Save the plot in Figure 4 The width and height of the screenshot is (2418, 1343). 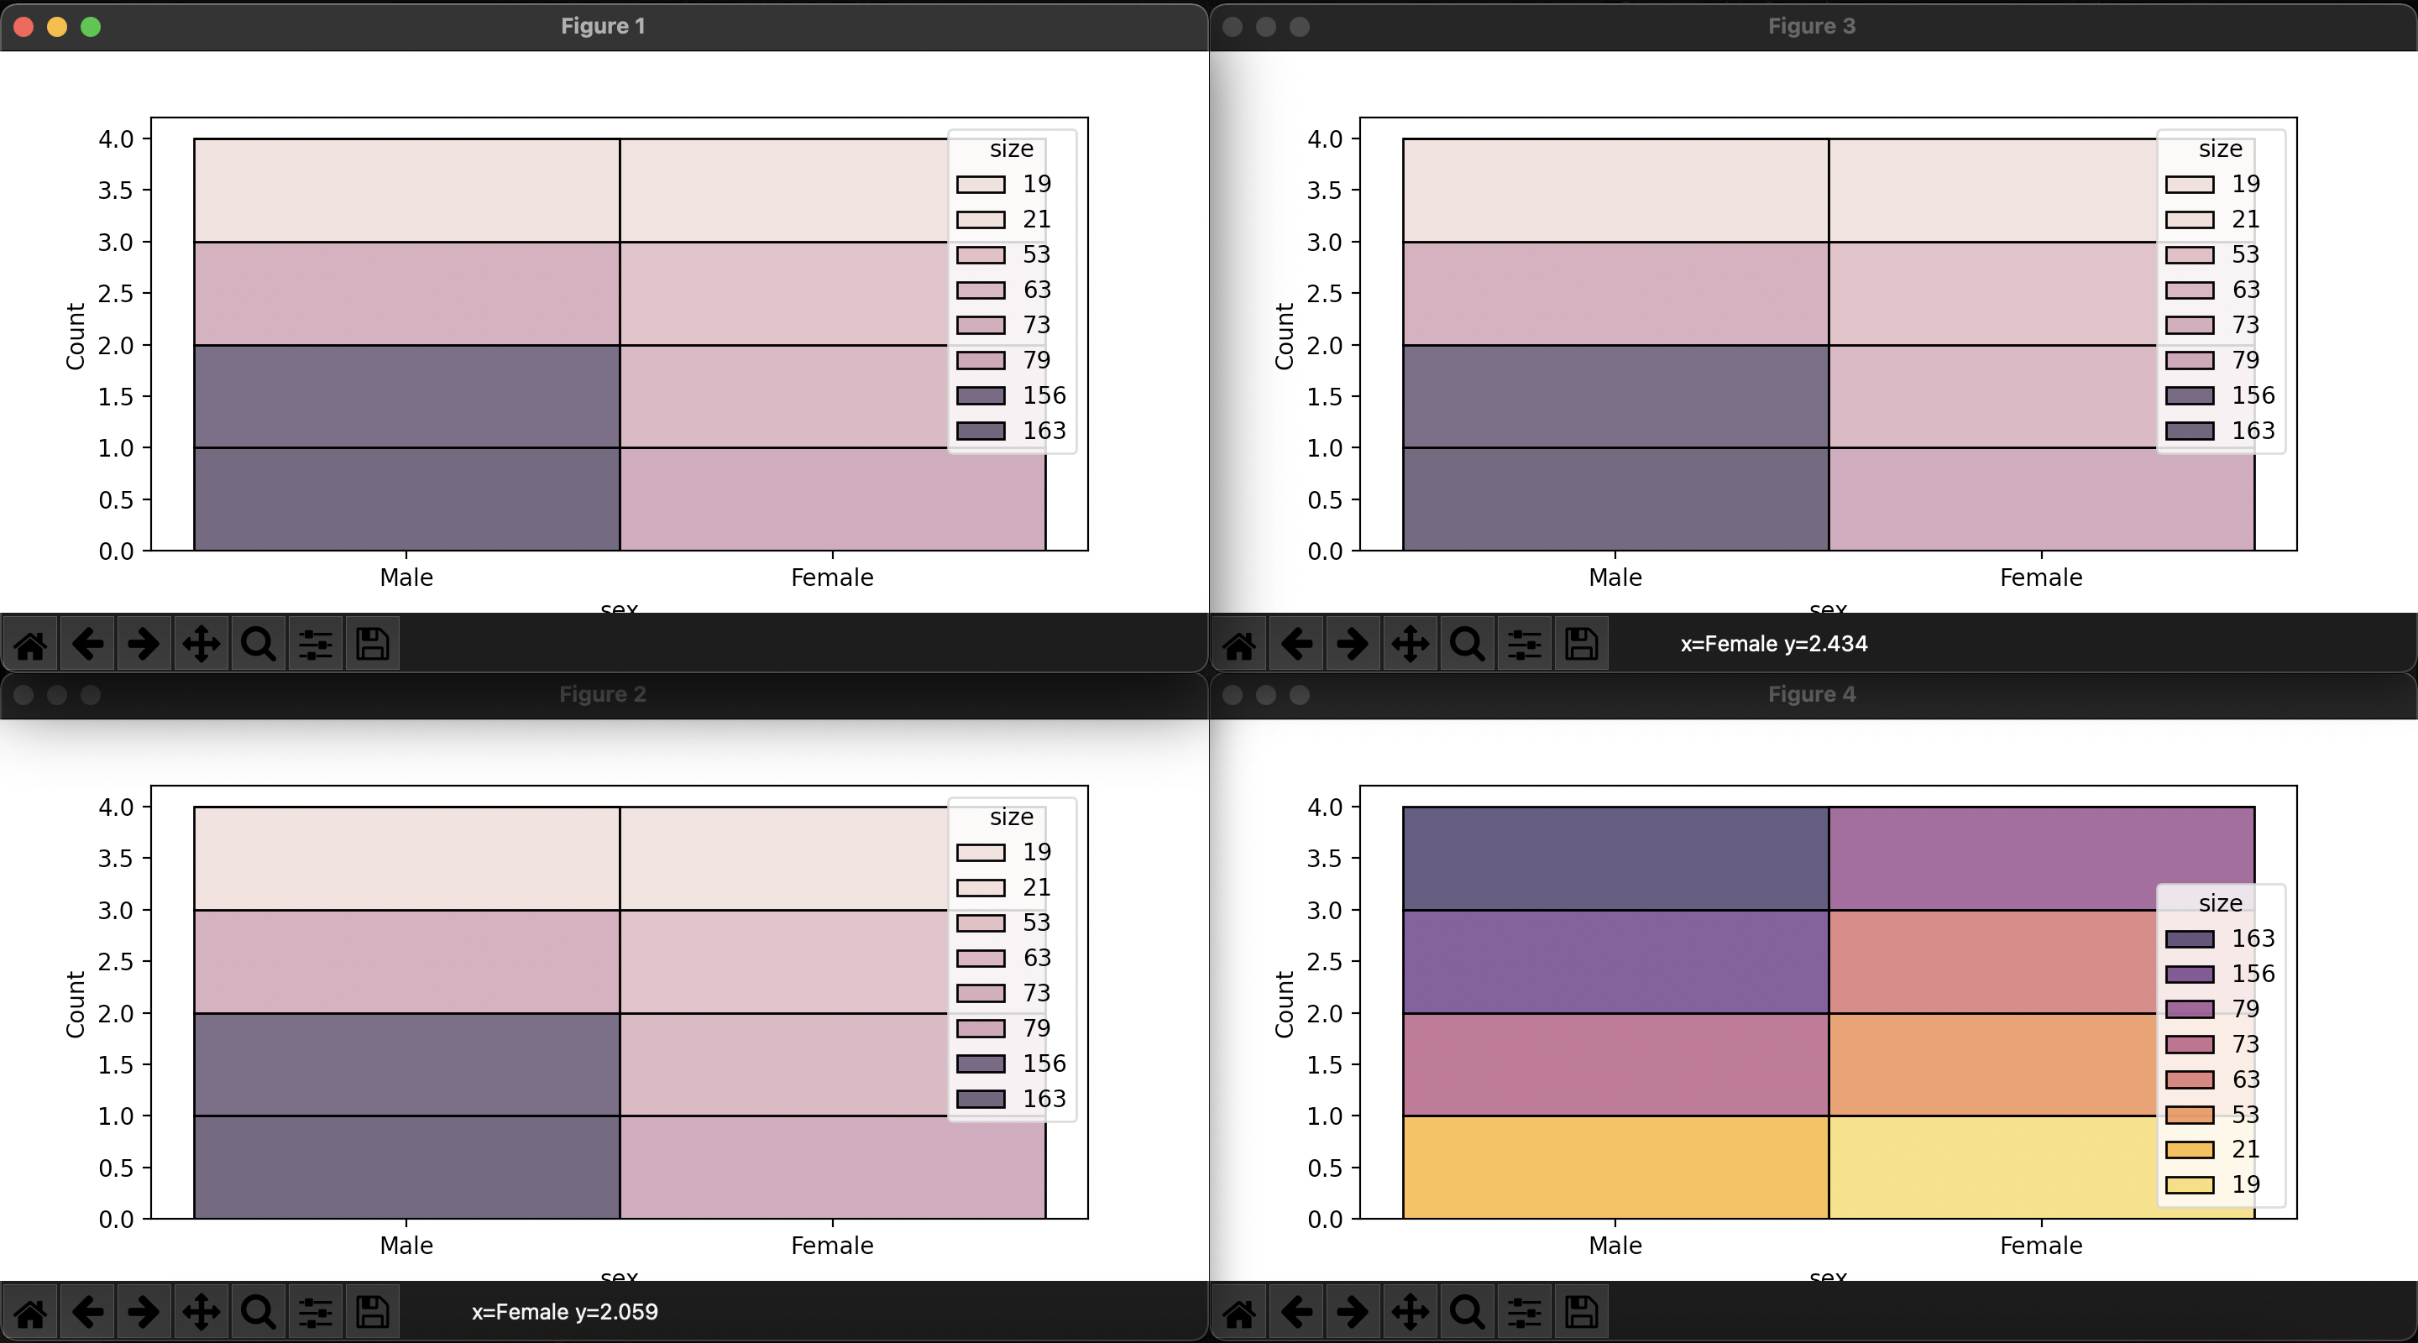coord(1581,1311)
